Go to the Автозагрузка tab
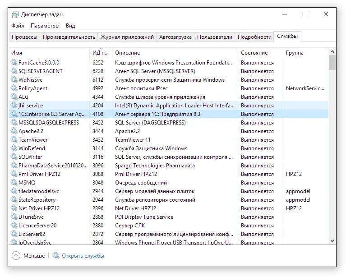 coord(175,37)
